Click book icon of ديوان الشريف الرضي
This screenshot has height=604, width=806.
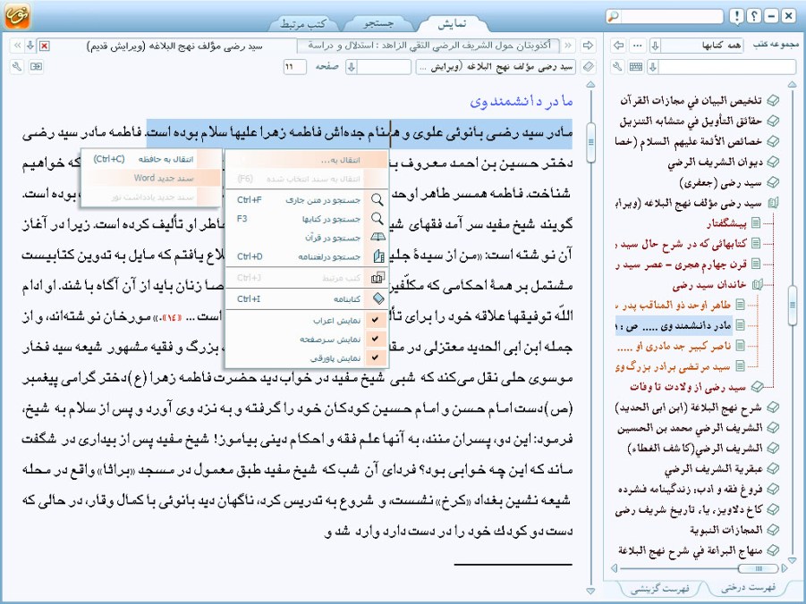(x=773, y=162)
